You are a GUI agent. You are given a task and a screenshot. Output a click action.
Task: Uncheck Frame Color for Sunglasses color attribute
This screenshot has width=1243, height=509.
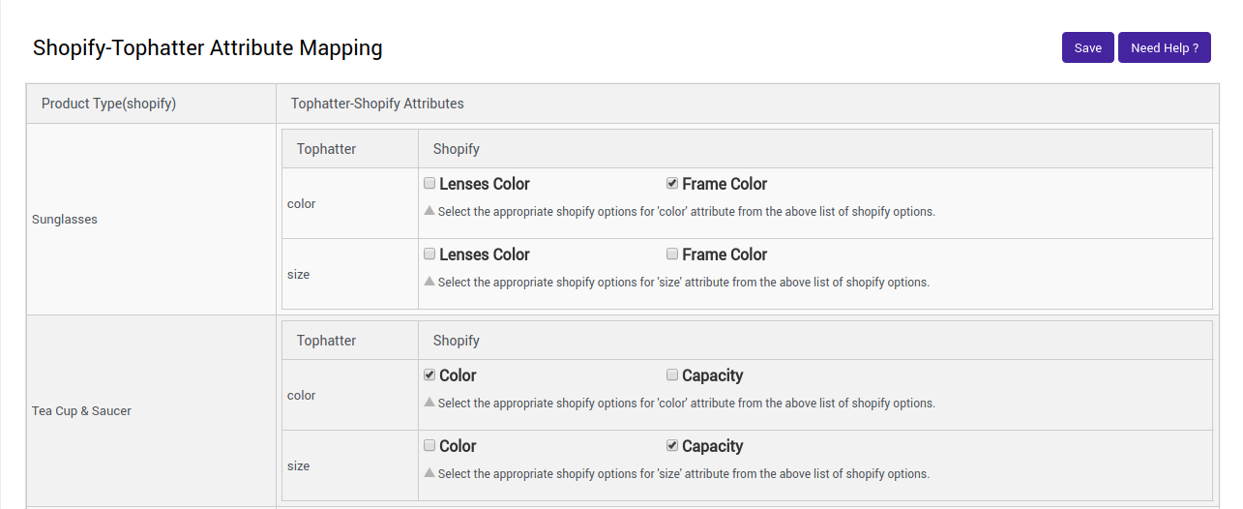[x=672, y=183]
